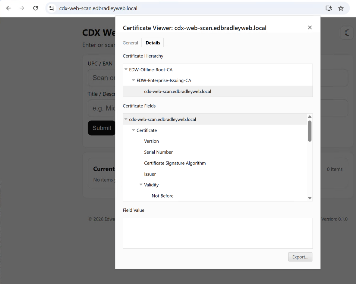
Task: Click the browser forward arrow
Action: pyautogui.click(x=22, y=8)
